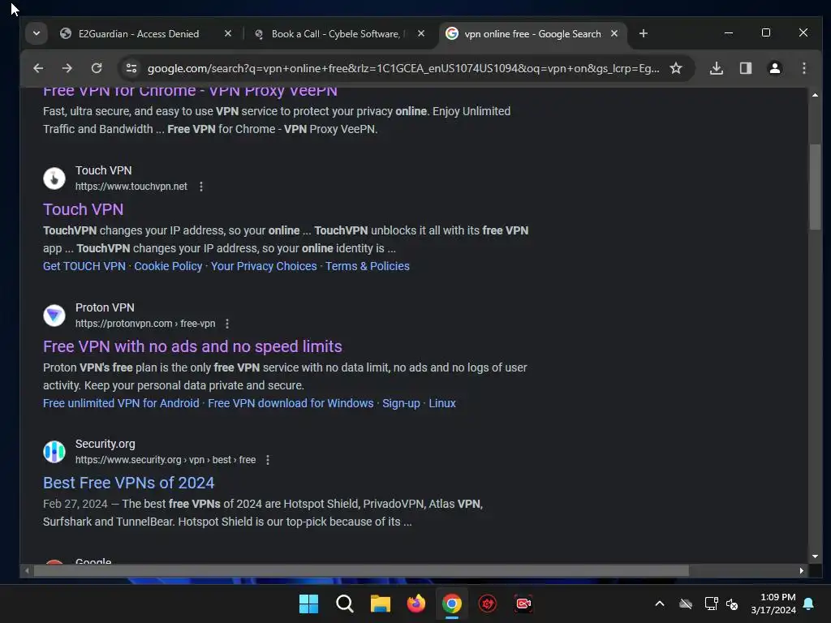Show hidden system tray icons
Viewport: 831px width, 623px height.
click(x=660, y=604)
